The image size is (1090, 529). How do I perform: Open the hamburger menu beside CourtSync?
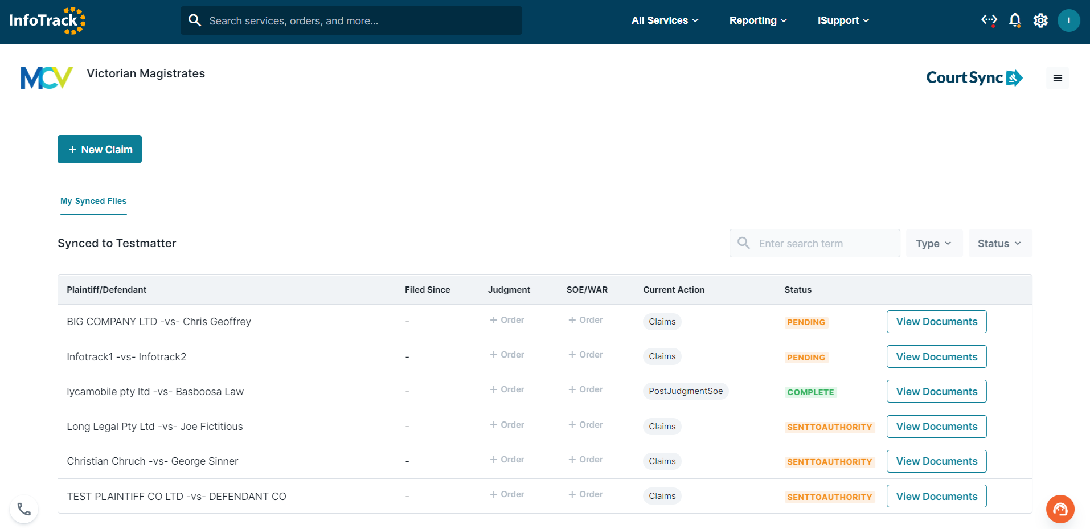pyautogui.click(x=1058, y=78)
